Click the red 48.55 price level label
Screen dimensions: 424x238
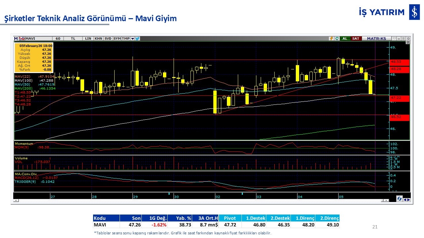(x=399, y=62)
